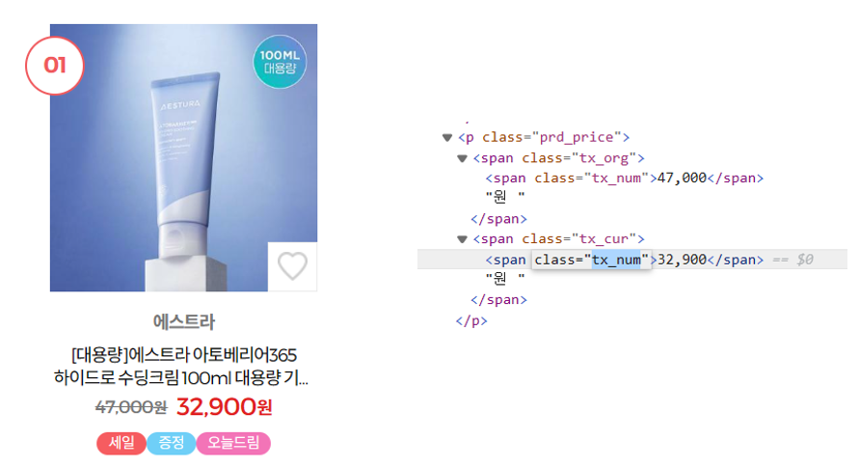The image size is (860, 468).
Task: Click the 32,900원 sale price
Action: (224, 406)
